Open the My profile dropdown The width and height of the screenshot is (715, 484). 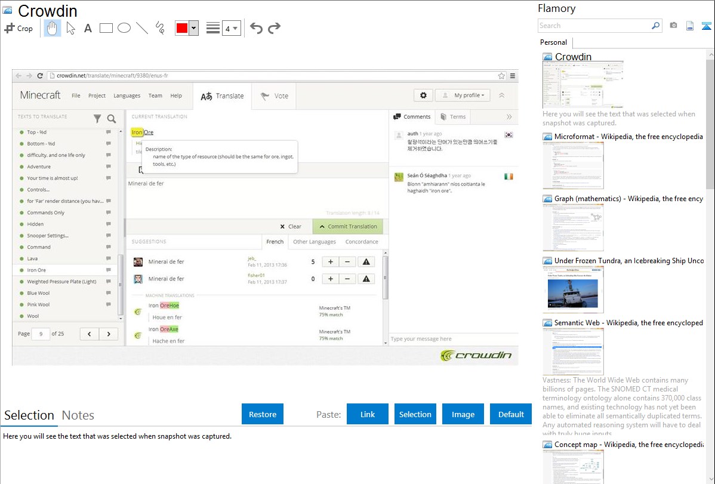coord(463,95)
